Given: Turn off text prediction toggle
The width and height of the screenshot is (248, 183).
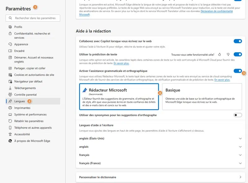Looking at the screenshot, I should click(238, 54).
